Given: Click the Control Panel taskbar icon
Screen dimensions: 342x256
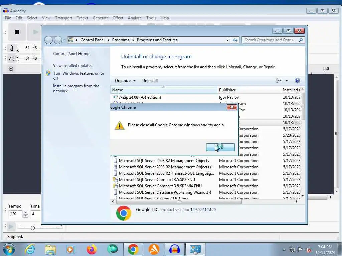Looking at the screenshot, I should (195, 249).
